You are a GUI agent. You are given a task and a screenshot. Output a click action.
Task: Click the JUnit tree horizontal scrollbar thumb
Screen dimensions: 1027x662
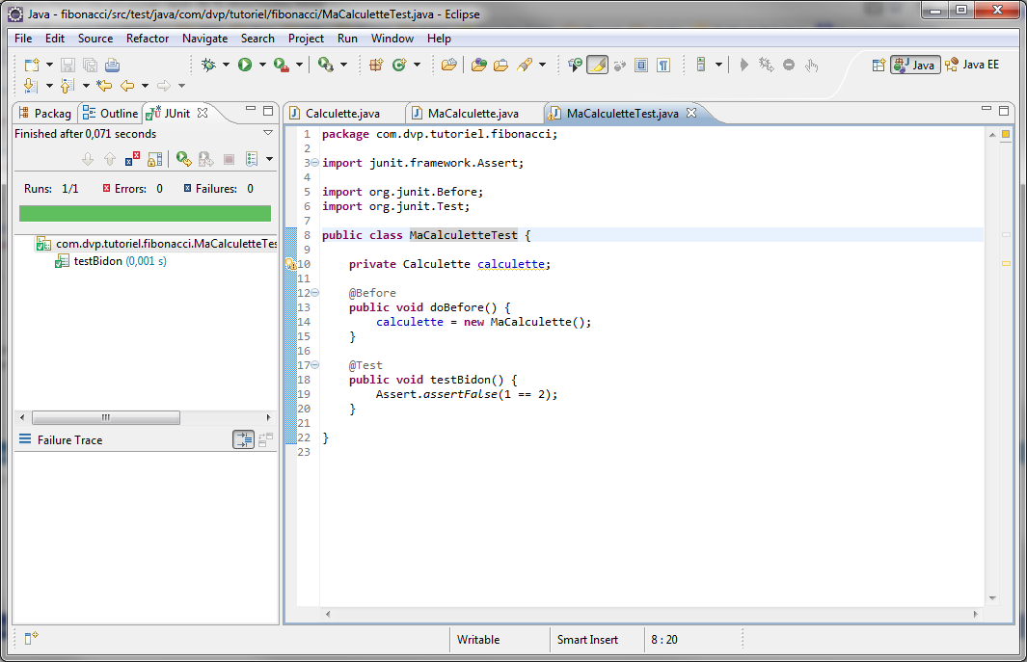[105, 418]
